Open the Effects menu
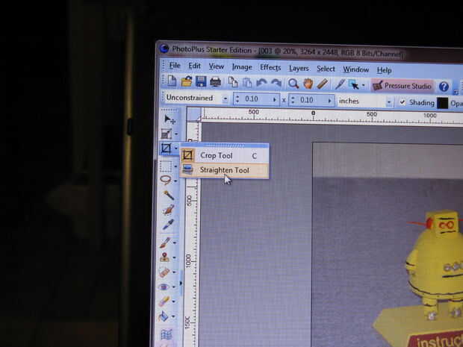 point(270,68)
